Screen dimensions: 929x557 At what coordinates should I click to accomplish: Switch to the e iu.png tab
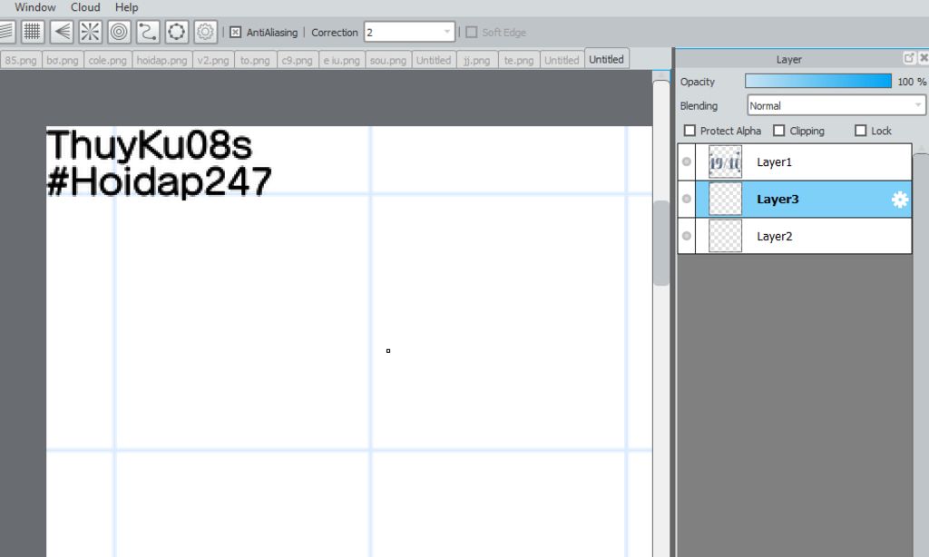pos(342,61)
